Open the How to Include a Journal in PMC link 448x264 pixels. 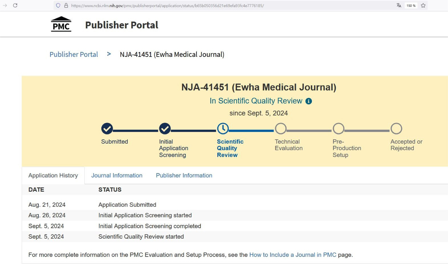(293, 255)
